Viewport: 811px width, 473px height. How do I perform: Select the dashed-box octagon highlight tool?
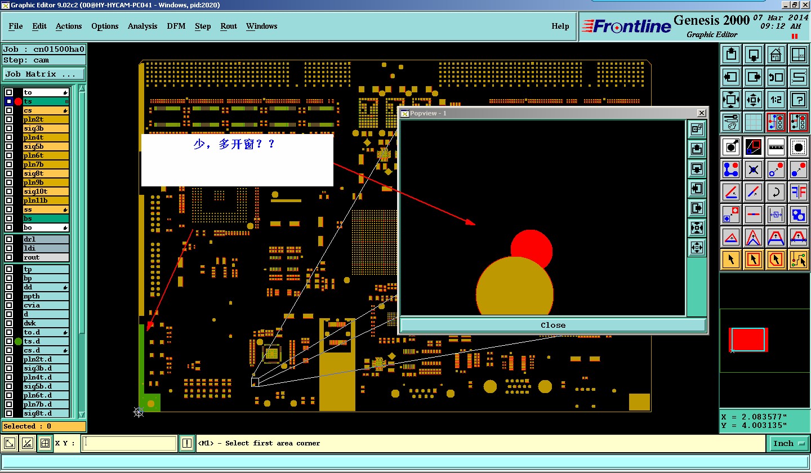coord(799,147)
